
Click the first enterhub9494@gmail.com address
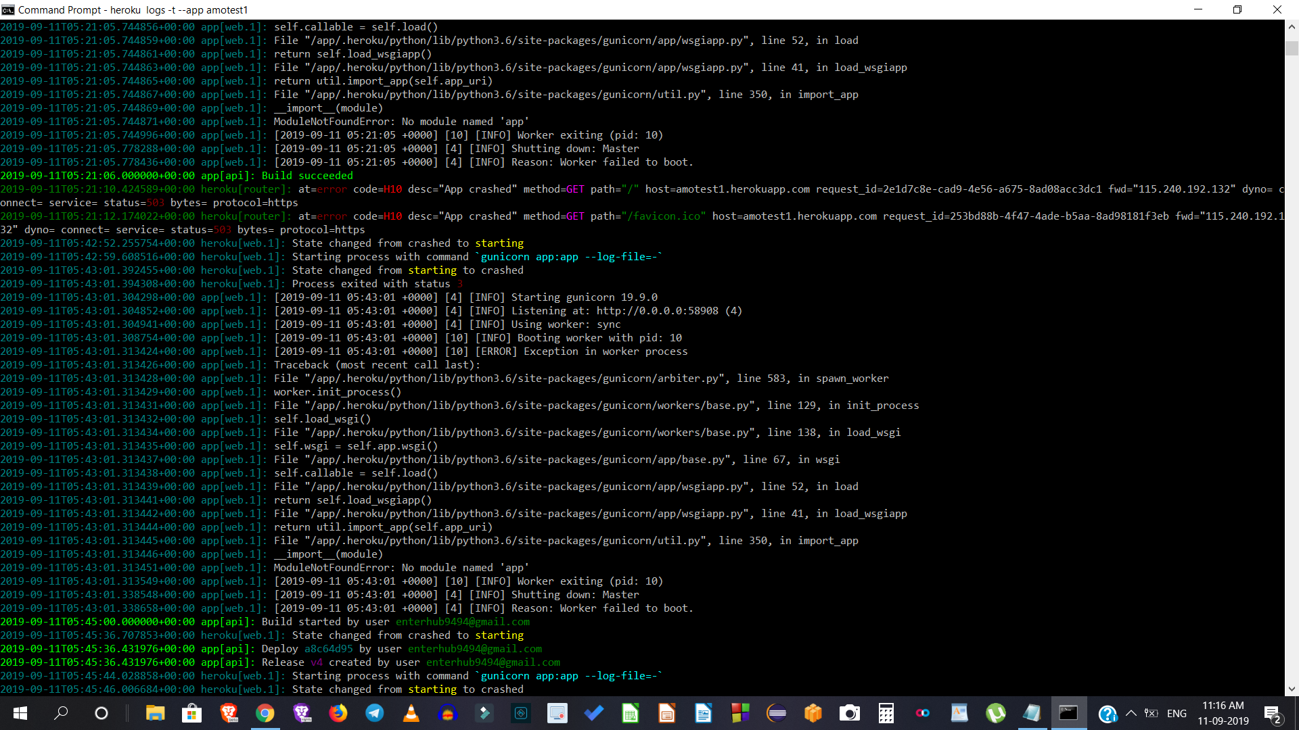click(463, 622)
